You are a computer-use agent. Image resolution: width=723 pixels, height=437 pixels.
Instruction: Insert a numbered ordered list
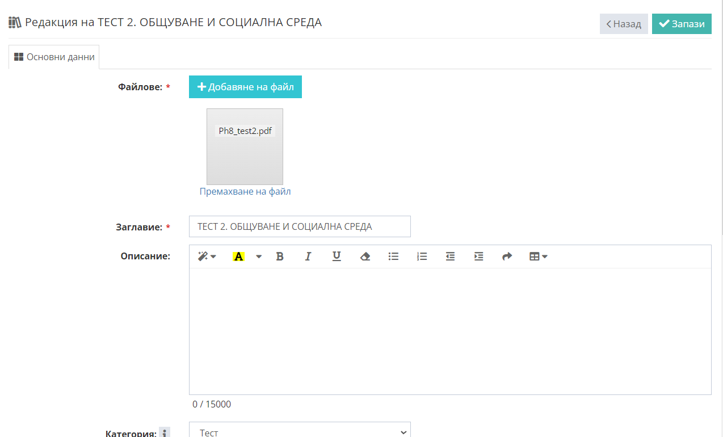[x=422, y=257]
